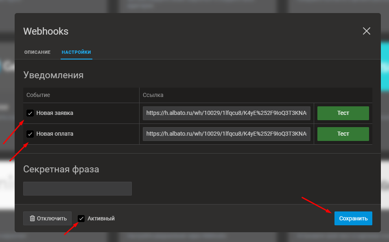Click the Отключить button text
Viewport: 389px width, 242px height.
pos(52,218)
